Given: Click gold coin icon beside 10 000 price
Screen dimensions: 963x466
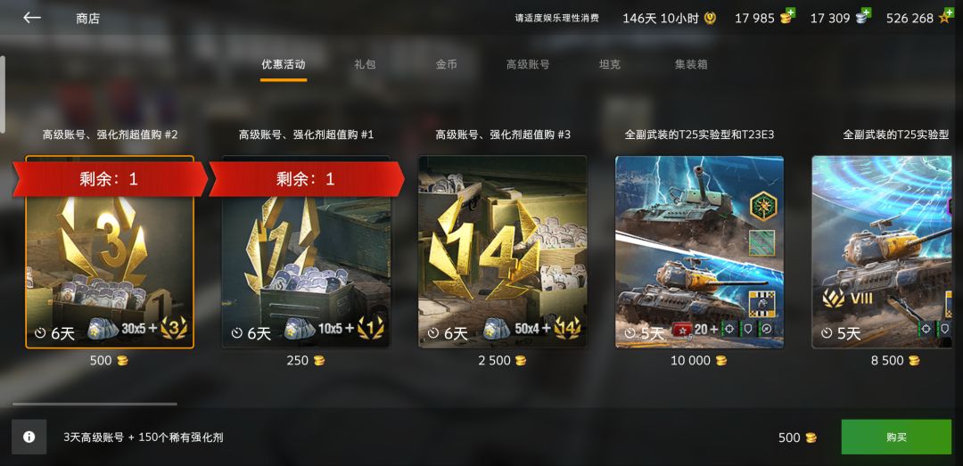Looking at the screenshot, I should (721, 360).
